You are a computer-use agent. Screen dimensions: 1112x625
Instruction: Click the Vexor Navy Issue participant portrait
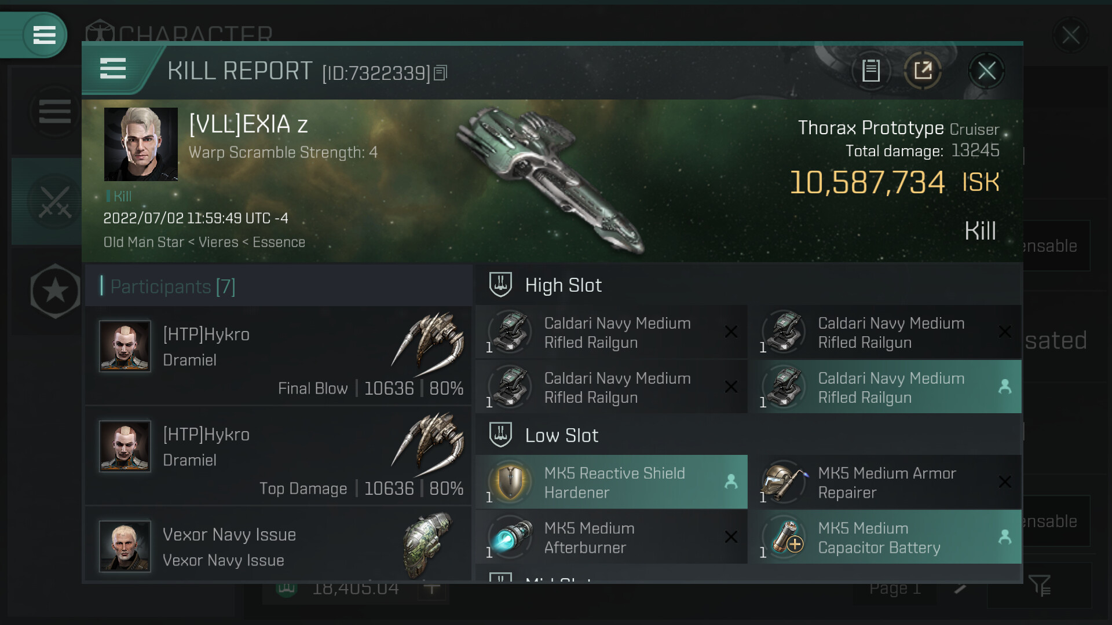(x=125, y=546)
